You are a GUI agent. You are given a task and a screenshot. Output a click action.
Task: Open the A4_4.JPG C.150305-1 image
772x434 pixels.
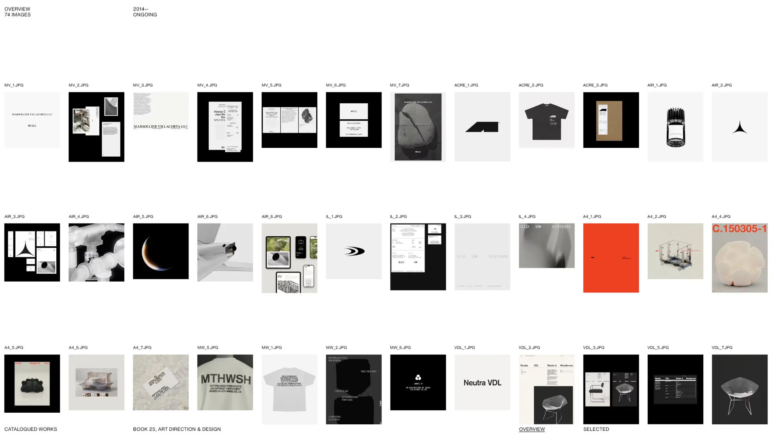[x=739, y=258]
